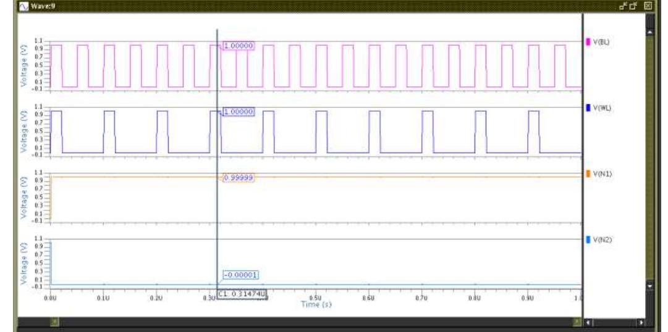Click the vertical scrollbar thumb beside the legend
The width and height of the screenshot is (668, 332).
click(x=649, y=159)
